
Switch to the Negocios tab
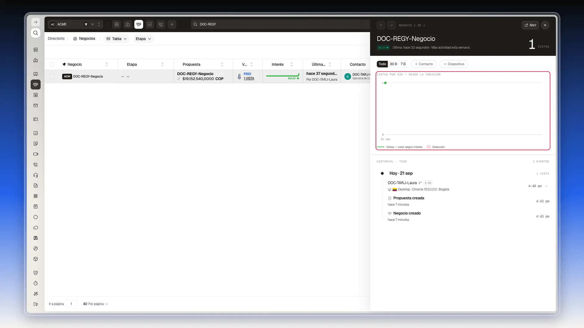84,39
